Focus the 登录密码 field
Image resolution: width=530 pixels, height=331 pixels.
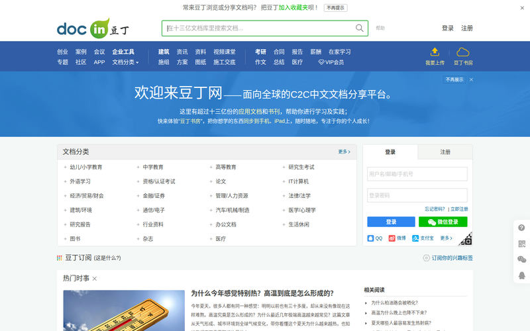(x=417, y=195)
